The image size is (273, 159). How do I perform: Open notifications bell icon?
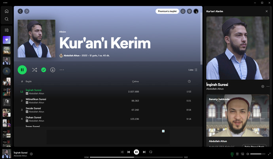183,11
